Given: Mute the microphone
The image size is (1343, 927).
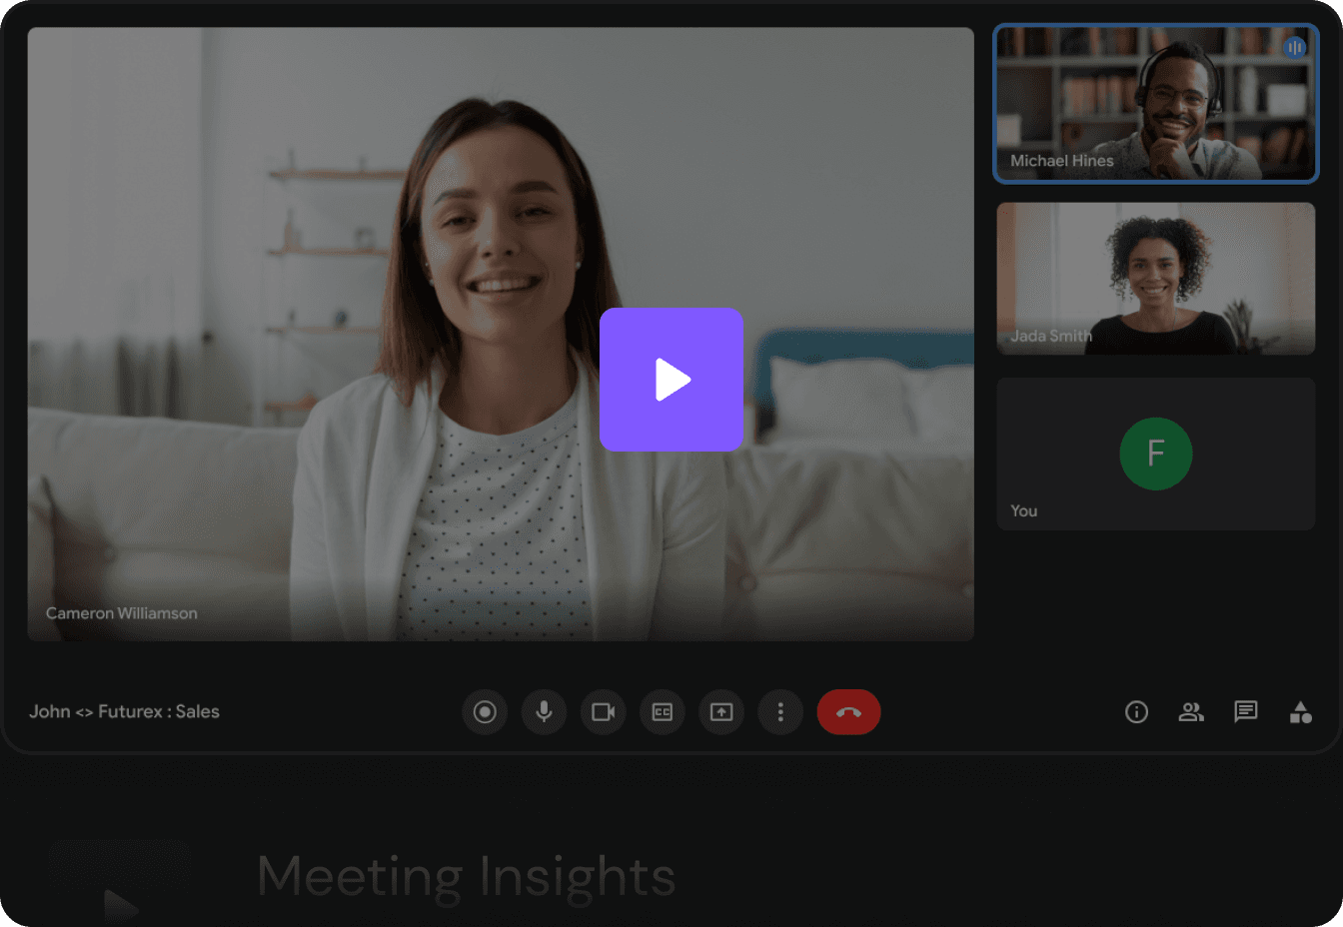Looking at the screenshot, I should pos(544,712).
